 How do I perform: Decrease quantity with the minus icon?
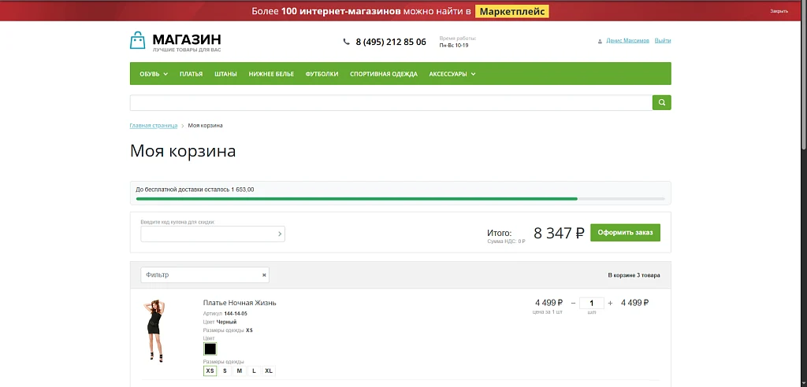click(x=573, y=303)
